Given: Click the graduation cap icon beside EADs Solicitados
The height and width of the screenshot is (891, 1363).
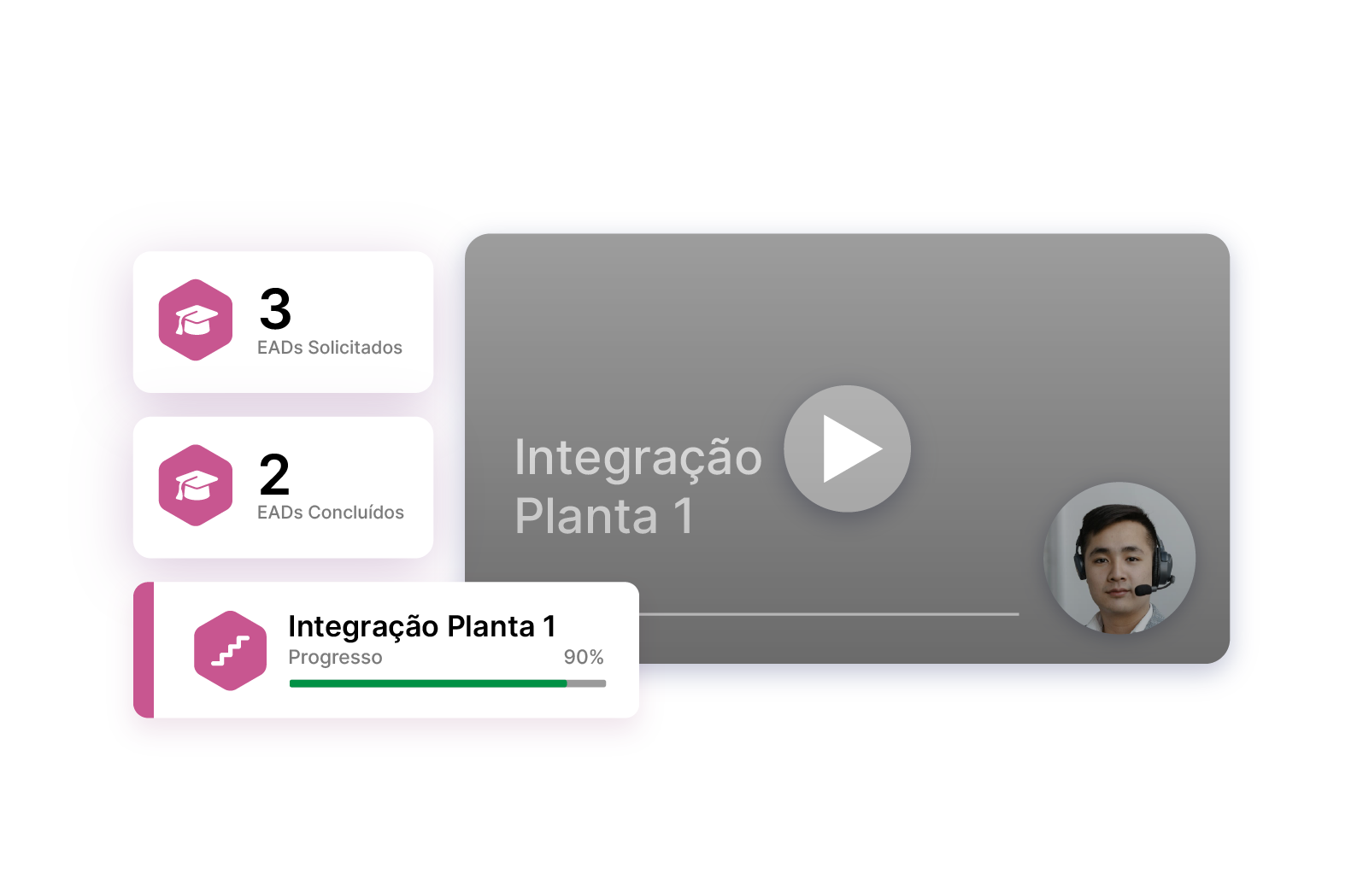Looking at the screenshot, I should click(196, 319).
